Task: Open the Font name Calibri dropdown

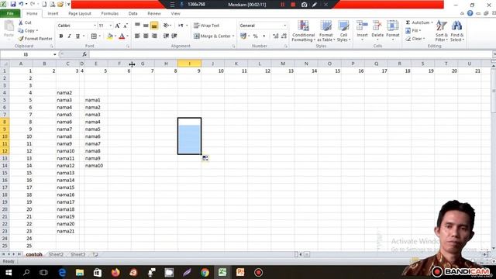Action: coord(95,26)
